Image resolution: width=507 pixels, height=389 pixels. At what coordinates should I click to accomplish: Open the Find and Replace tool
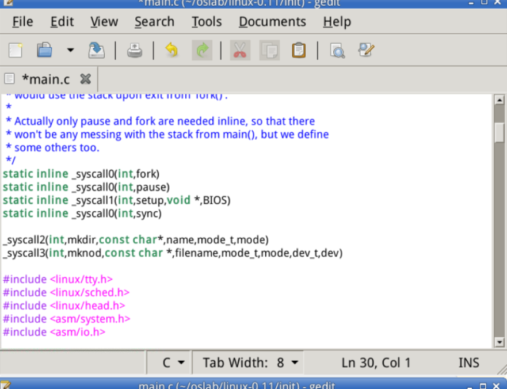[x=366, y=51]
